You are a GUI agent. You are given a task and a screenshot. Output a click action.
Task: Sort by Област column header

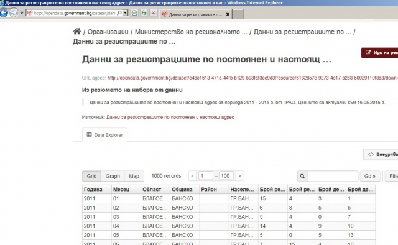[x=155, y=190]
